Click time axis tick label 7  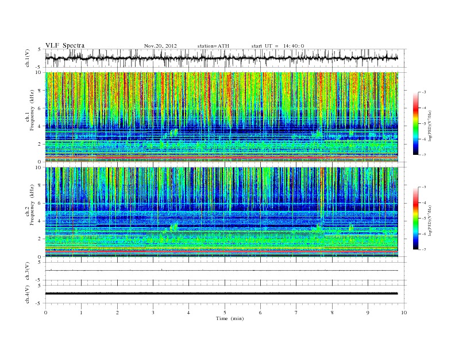[x=296, y=313]
